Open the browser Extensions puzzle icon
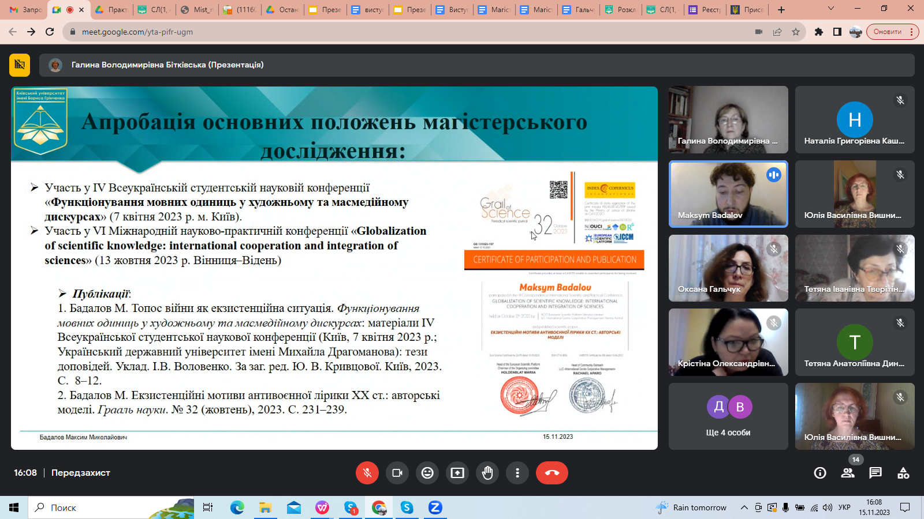The image size is (924, 519). click(x=819, y=32)
